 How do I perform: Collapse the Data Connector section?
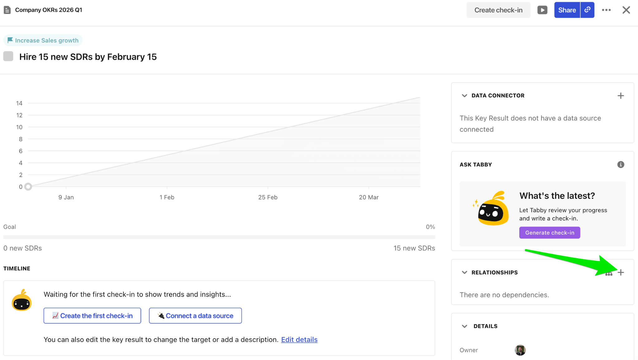pyautogui.click(x=464, y=96)
